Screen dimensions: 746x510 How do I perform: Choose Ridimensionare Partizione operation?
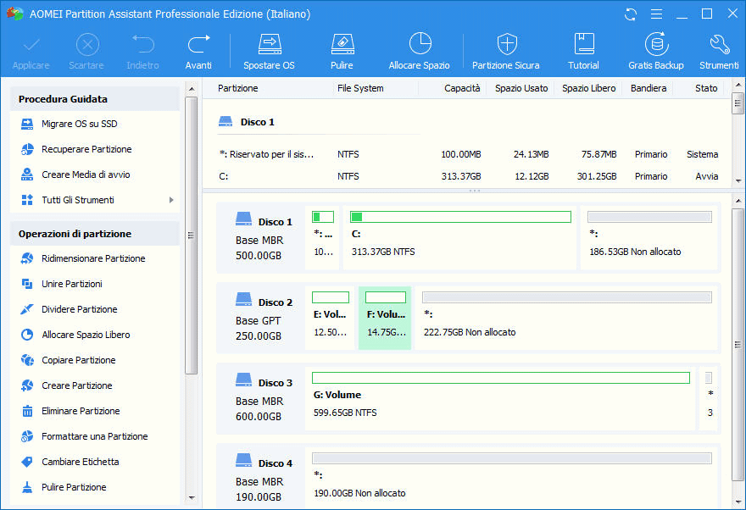pos(93,258)
